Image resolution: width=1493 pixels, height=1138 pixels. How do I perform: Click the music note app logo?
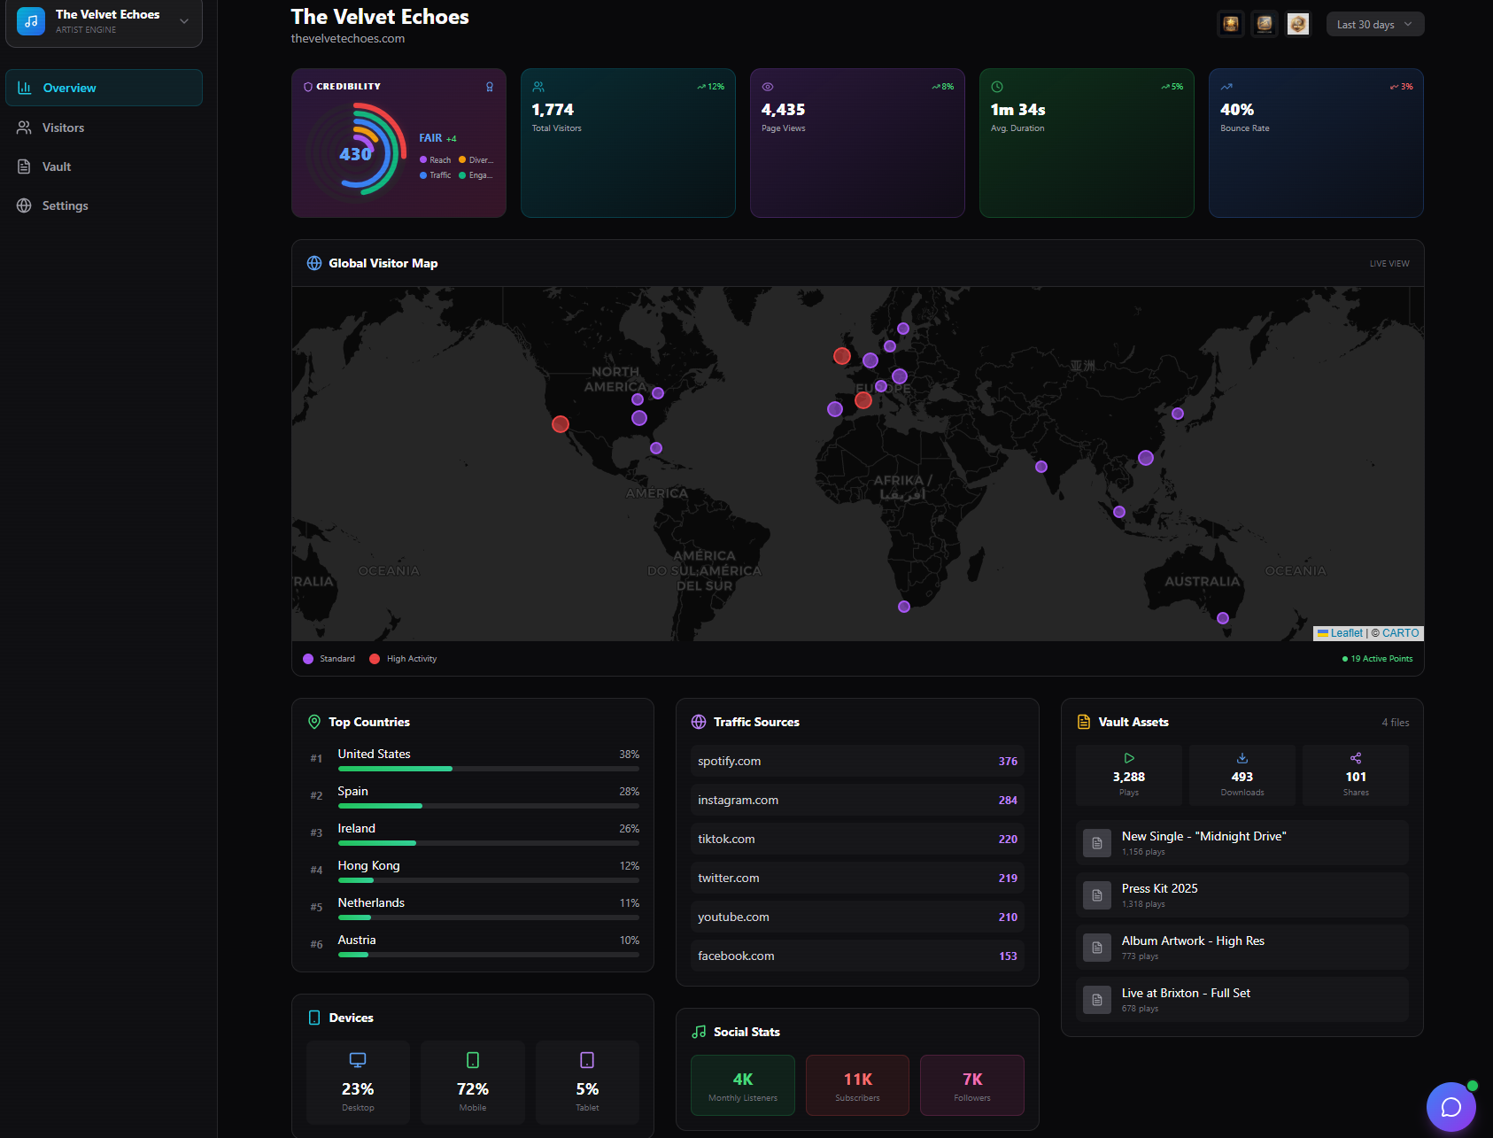tap(31, 21)
